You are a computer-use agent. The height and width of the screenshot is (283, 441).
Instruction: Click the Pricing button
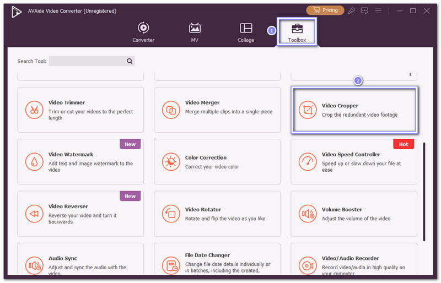[x=325, y=10]
